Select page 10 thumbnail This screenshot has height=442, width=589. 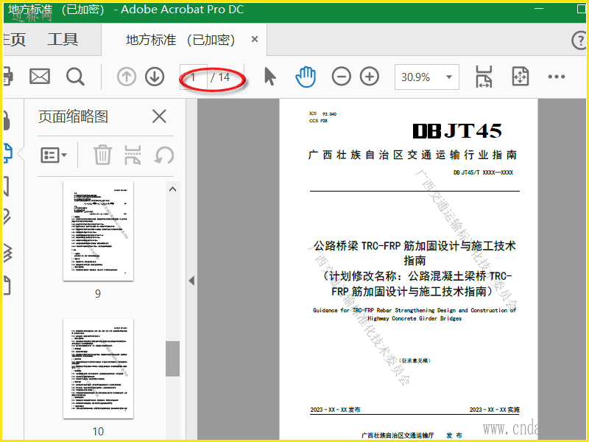pyautogui.click(x=98, y=368)
